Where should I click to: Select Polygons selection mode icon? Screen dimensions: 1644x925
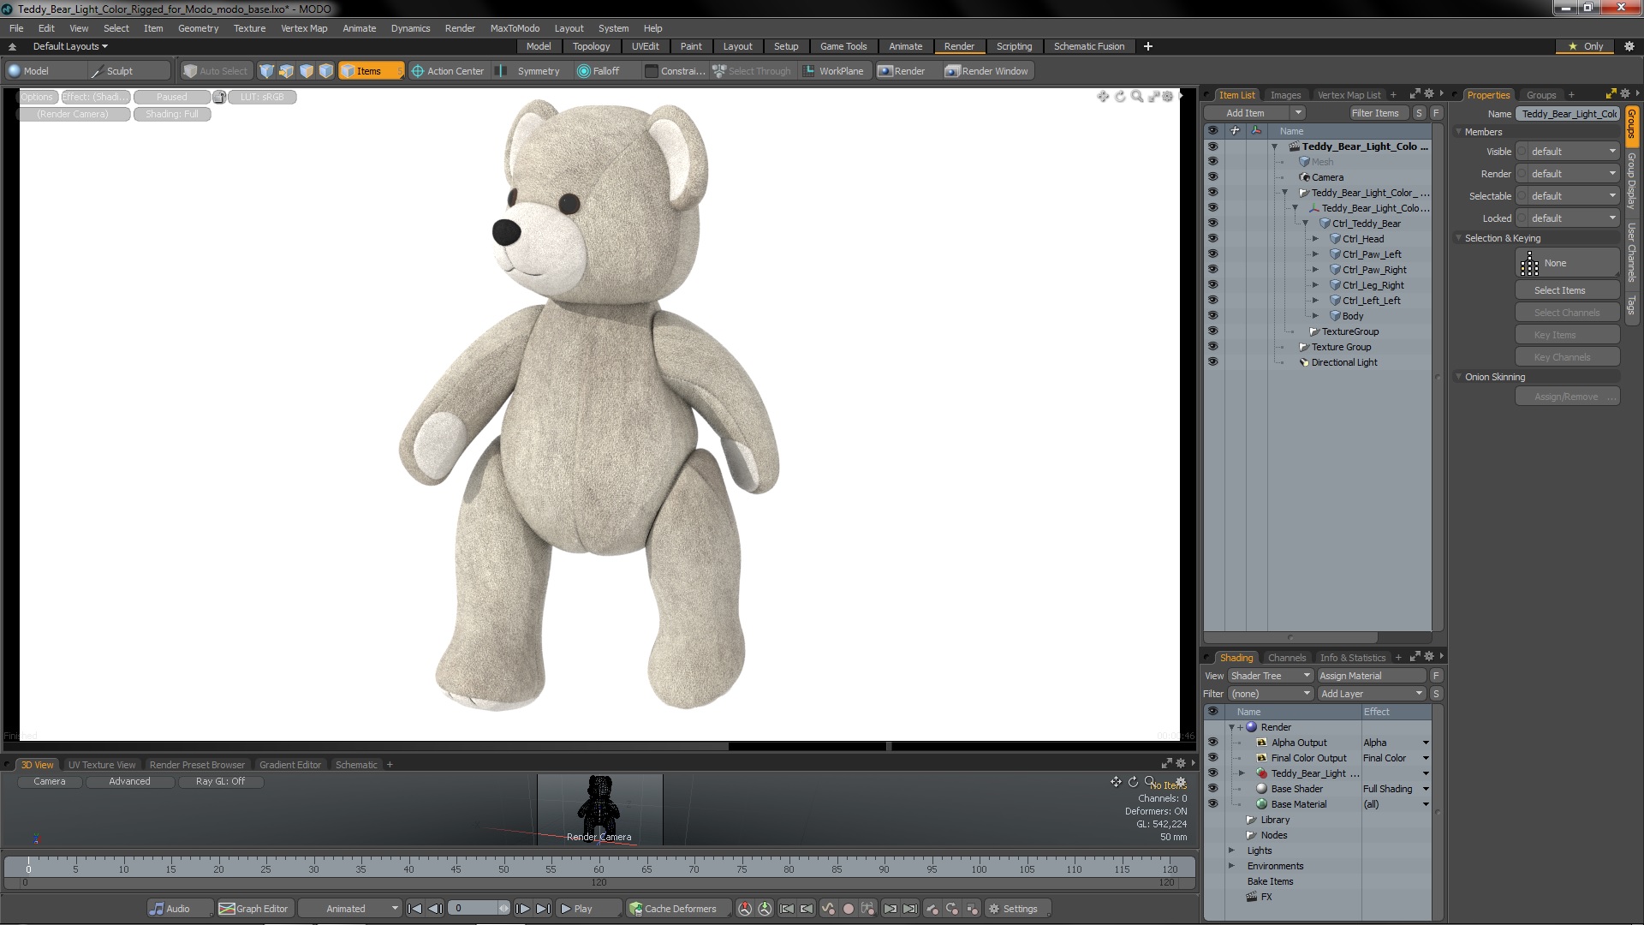[306, 71]
